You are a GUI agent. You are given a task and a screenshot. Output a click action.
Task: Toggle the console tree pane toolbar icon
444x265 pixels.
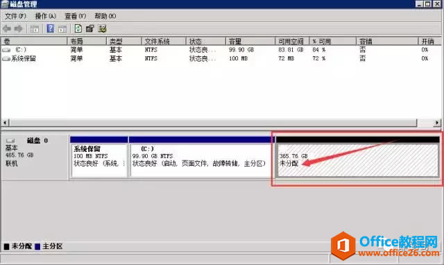point(35,28)
